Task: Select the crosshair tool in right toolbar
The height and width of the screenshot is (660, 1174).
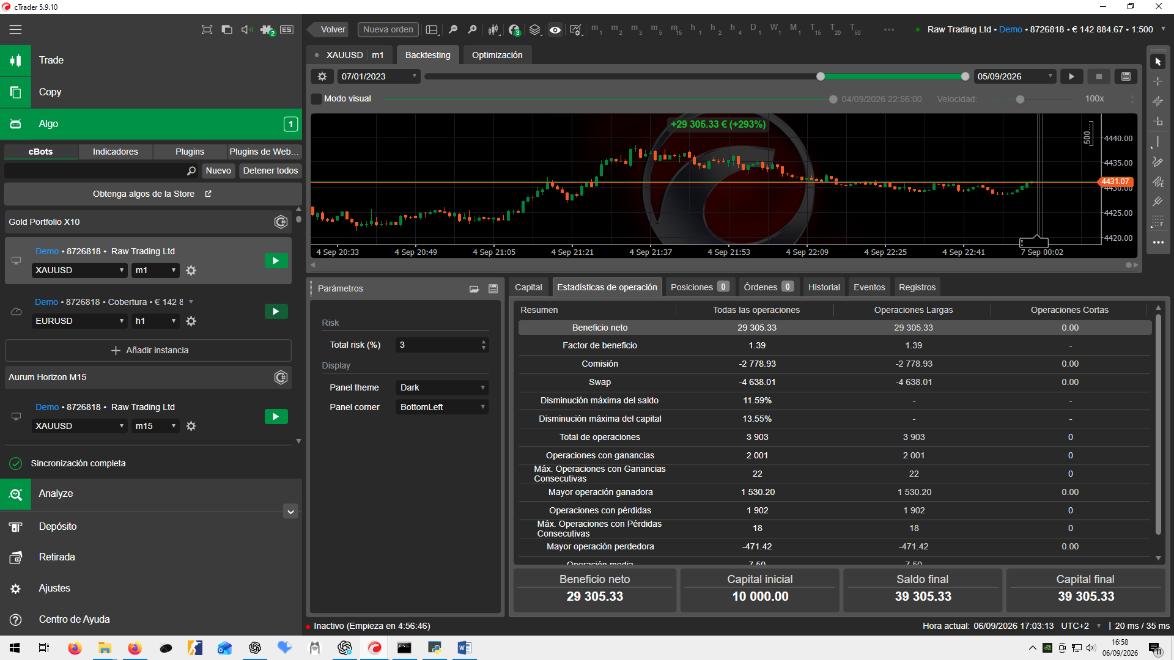Action: [1157, 81]
